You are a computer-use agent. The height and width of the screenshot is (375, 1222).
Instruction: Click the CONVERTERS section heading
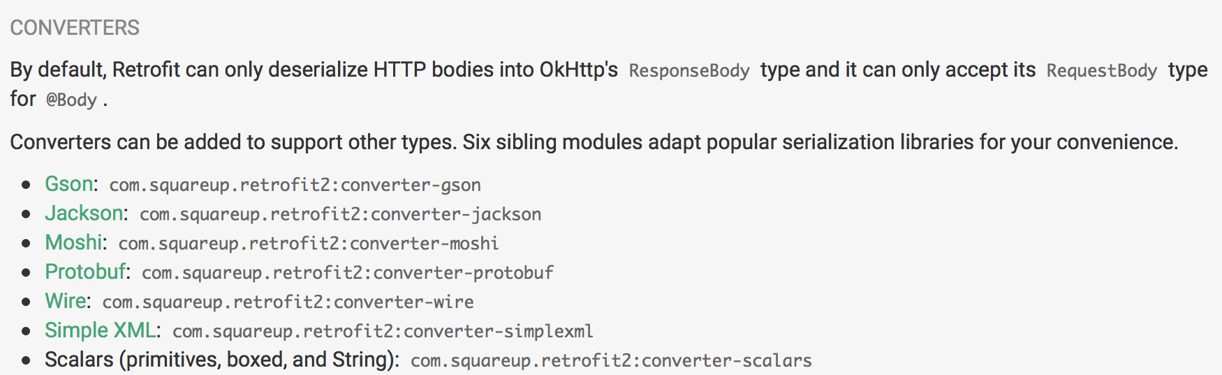[75, 28]
